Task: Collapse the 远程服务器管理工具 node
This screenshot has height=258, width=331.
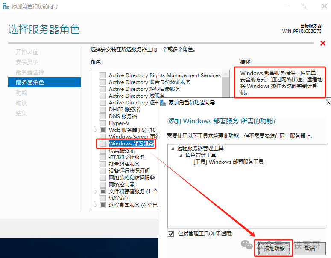Action: point(173,148)
